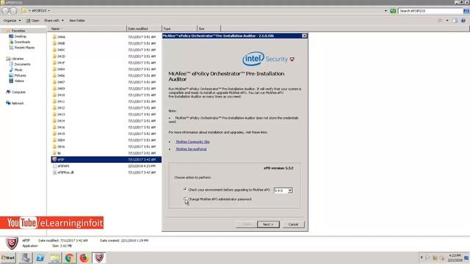The height and width of the screenshot is (264, 470).
Task: Open the McAfee ServicePortal link
Action: click(191, 149)
